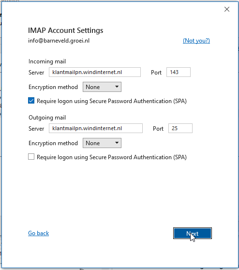The height and width of the screenshot is (270, 239).
Task: Enable the outgoing mail SPA checkbox
Action: [31, 157]
